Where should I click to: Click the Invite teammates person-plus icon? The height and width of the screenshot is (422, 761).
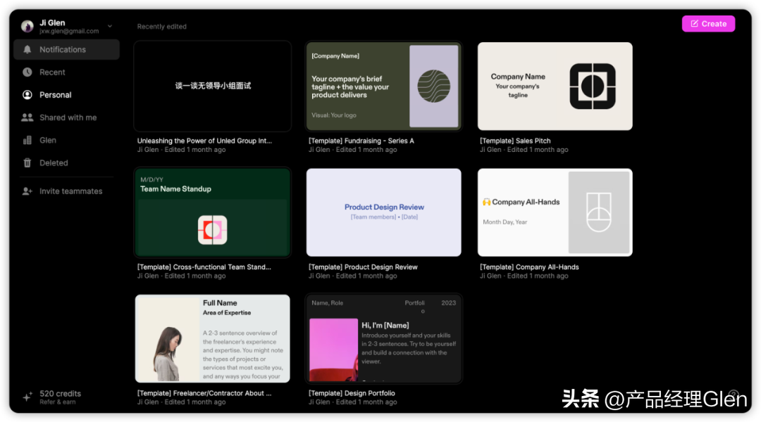(27, 191)
